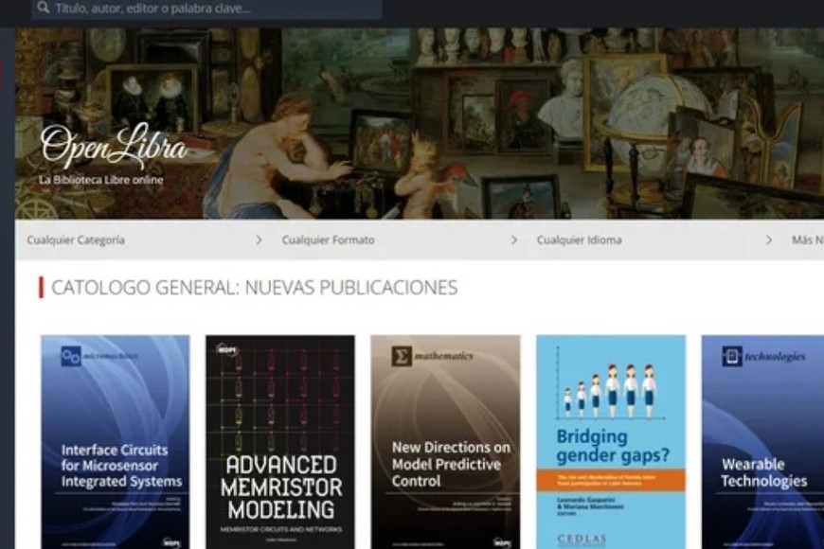Click the technologies journal logo icon

tap(731, 356)
